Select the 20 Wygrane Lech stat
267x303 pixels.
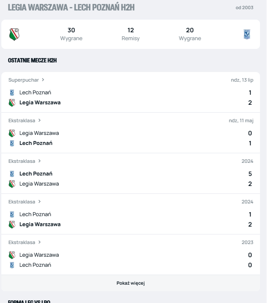tap(190, 34)
